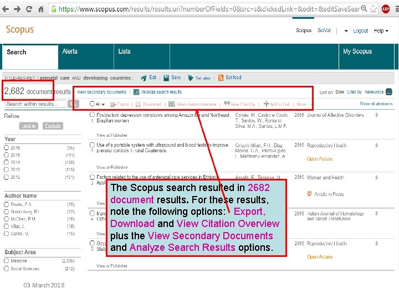Click the Save search disk icon
399x299 pixels.
coord(166,78)
